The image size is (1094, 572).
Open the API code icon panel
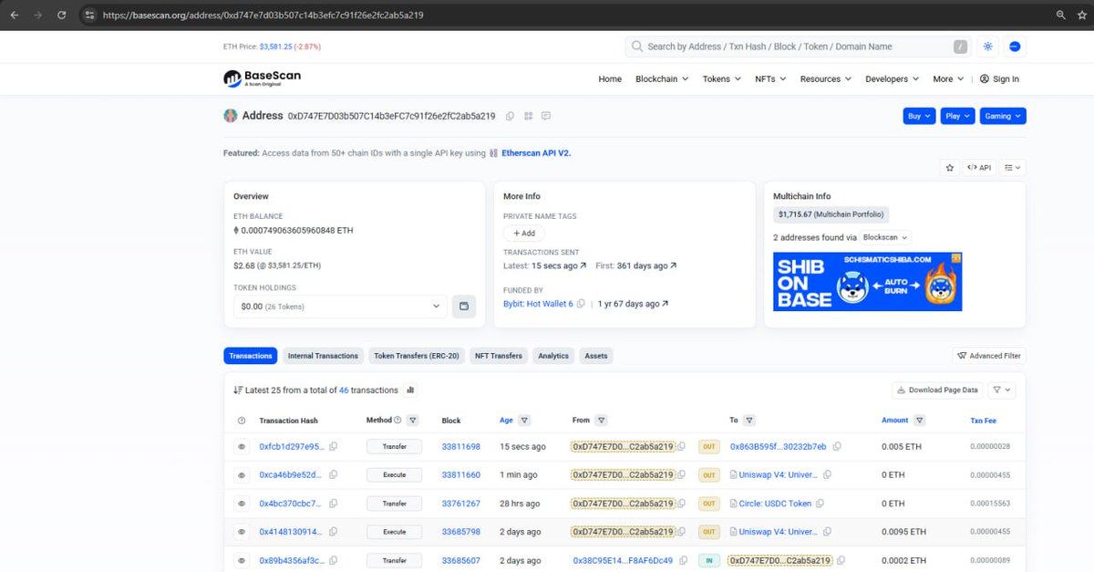tap(979, 167)
